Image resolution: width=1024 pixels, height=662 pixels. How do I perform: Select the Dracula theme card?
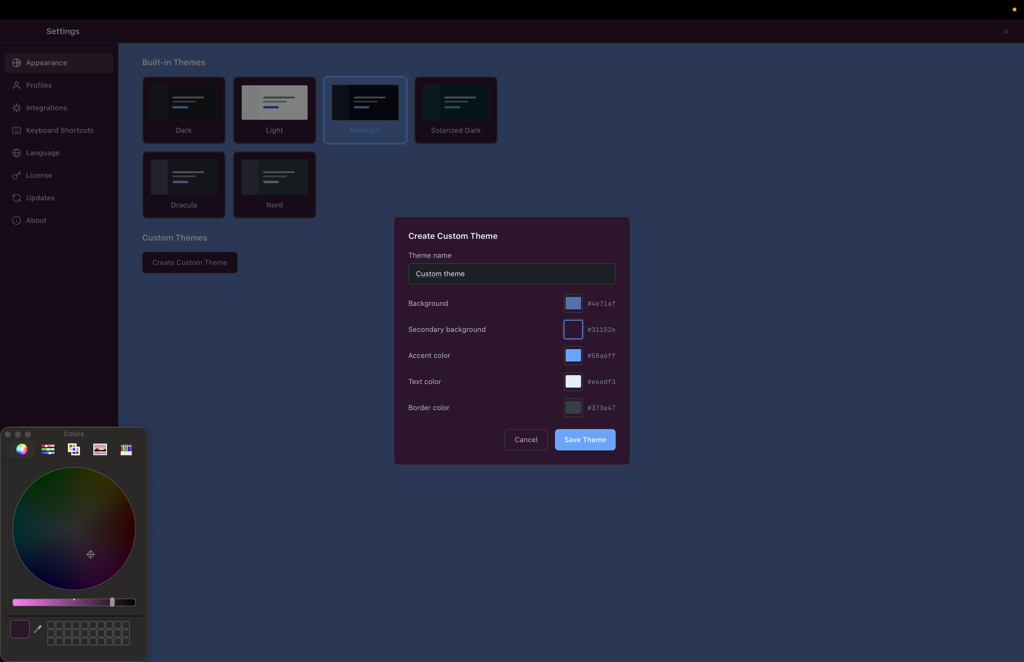tap(184, 185)
